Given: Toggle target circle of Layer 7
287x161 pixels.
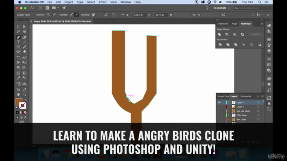Looking at the screenshot, I should point(258,102).
